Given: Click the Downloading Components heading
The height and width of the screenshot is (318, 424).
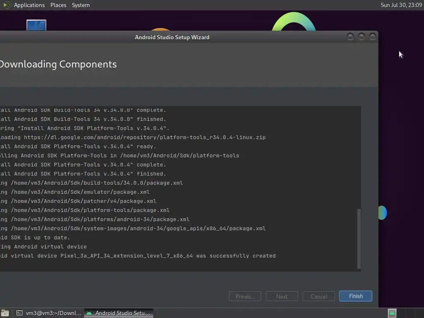Looking at the screenshot, I should [58, 64].
